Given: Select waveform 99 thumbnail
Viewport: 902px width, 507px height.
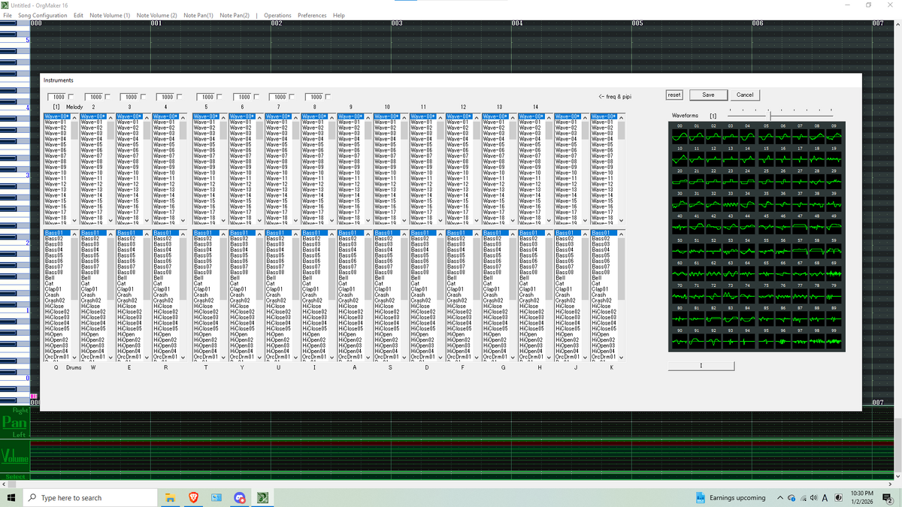Looking at the screenshot, I should pyautogui.click(x=834, y=340).
